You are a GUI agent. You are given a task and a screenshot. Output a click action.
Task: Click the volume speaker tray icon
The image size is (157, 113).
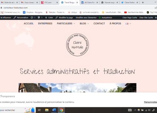[149, 110]
